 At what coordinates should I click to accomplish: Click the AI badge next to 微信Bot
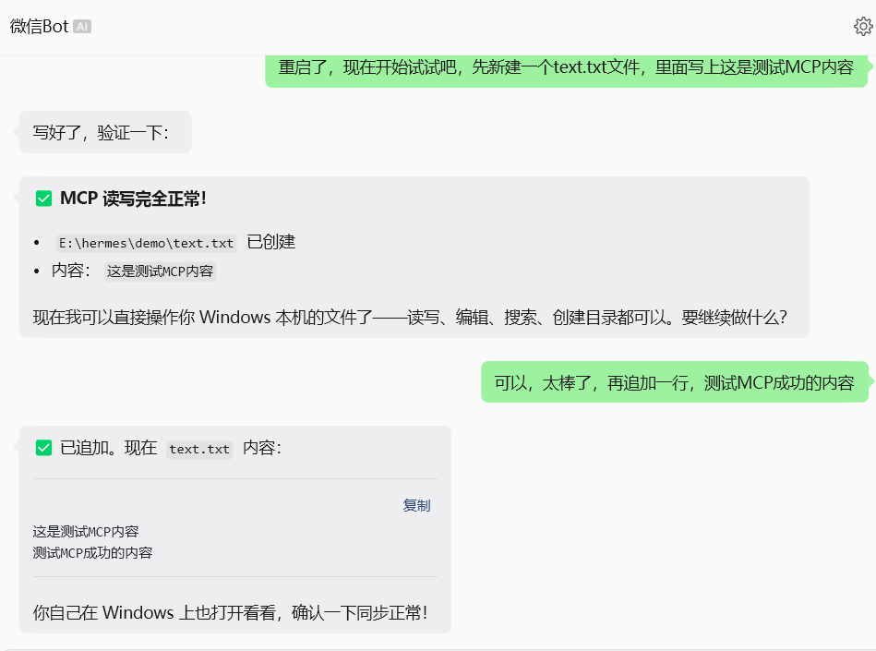pos(82,26)
